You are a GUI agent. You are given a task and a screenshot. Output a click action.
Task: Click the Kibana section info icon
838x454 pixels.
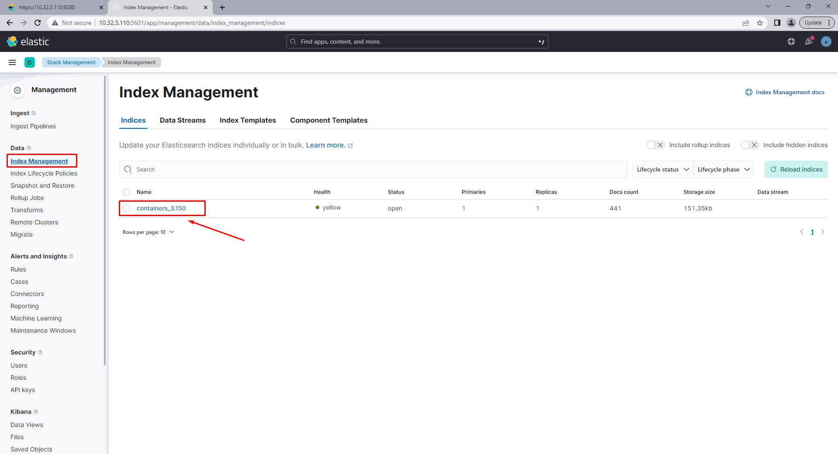coord(36,412)
